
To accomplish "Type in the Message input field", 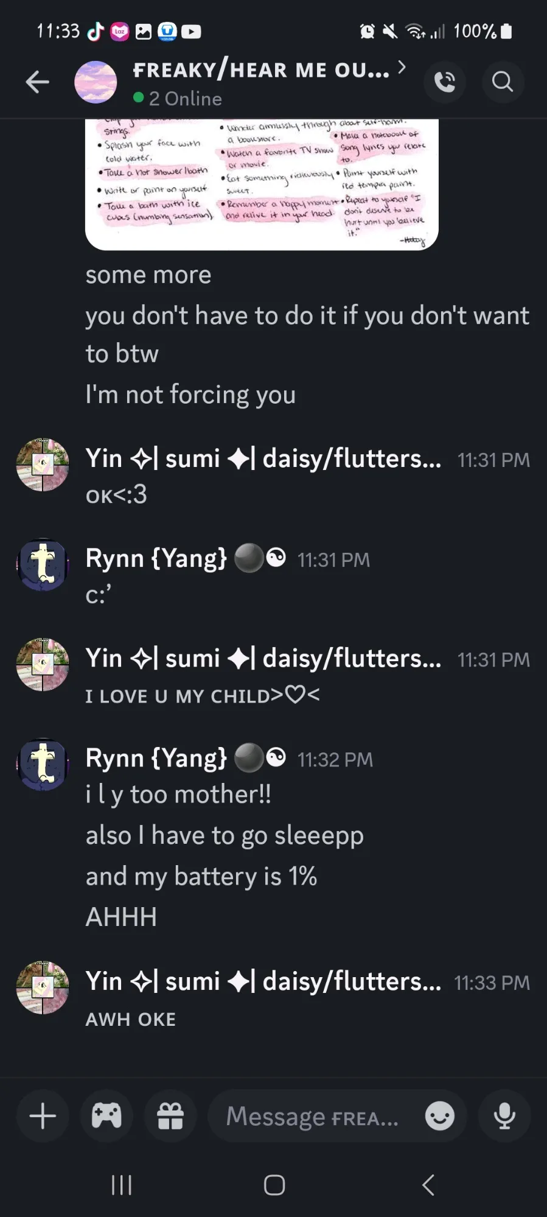I will (x=313, y=1116).
